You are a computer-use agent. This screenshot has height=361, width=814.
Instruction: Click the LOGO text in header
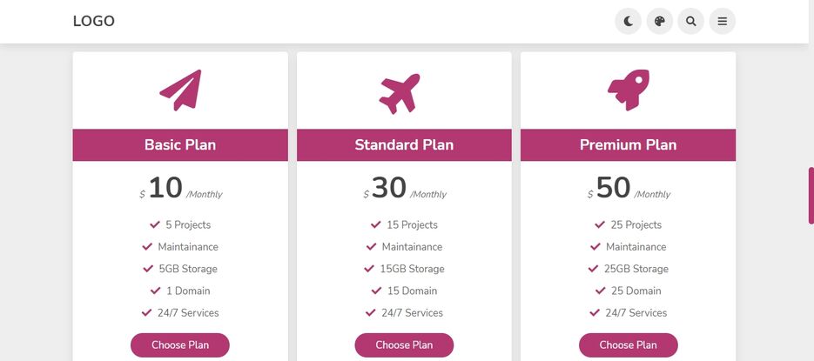tap(94, 21)
